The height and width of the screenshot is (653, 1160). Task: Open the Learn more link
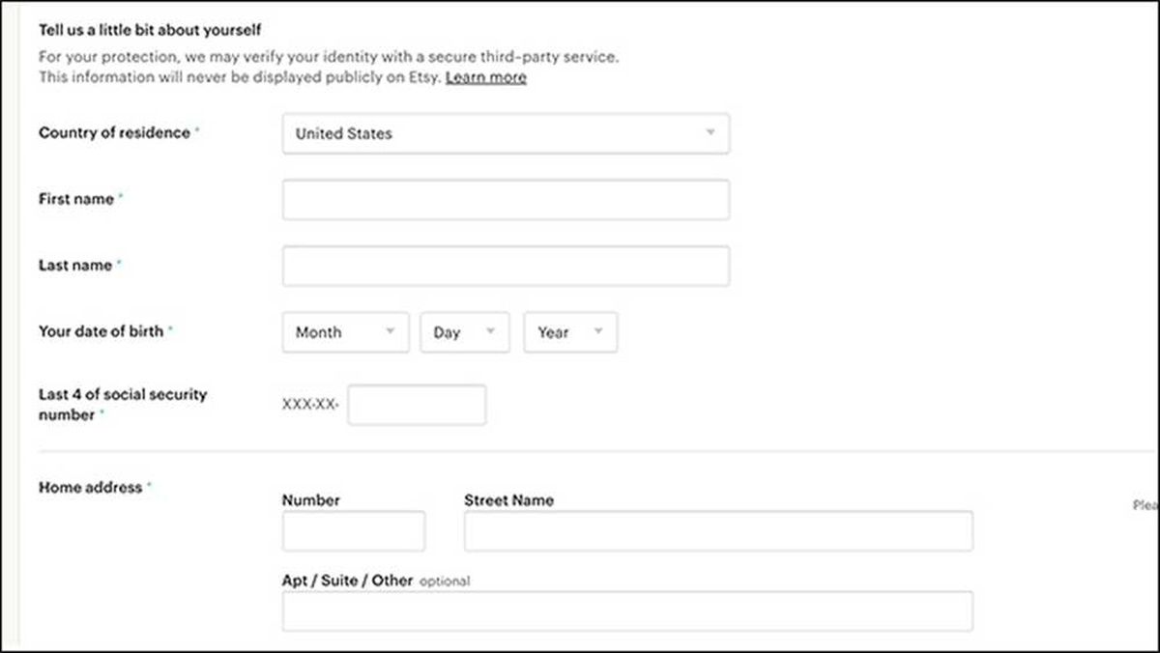[x=485, y=77]
